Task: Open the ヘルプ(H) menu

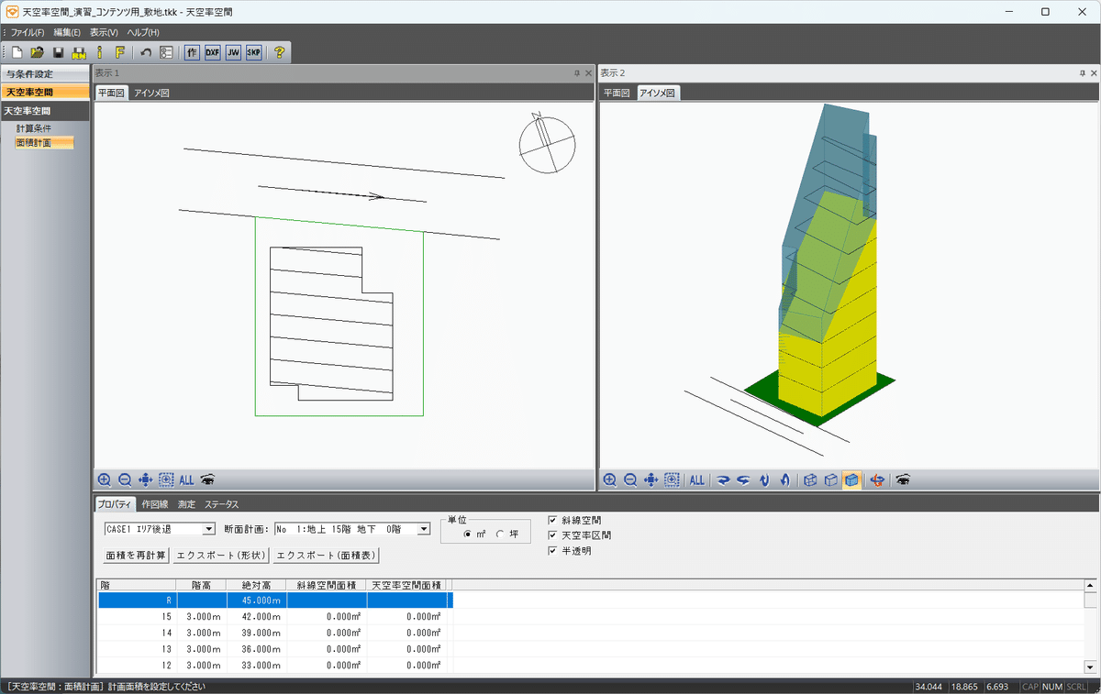Action: 143,32
